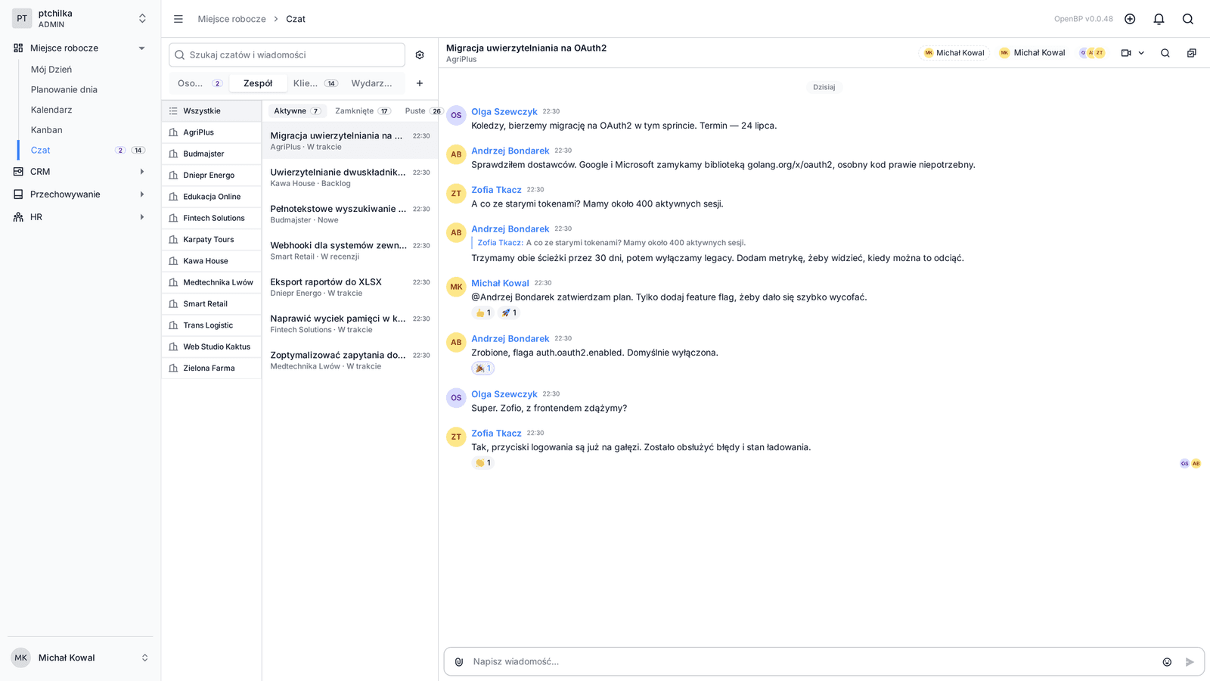Open chat Naprawić wyciek pamięci
The width and height of the screenshot is (1210, 681).
[x=350, y=324]
